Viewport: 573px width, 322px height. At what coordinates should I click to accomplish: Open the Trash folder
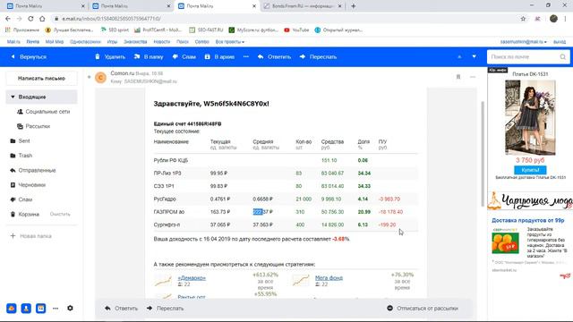pyautogui.click(x=21, y=156)
